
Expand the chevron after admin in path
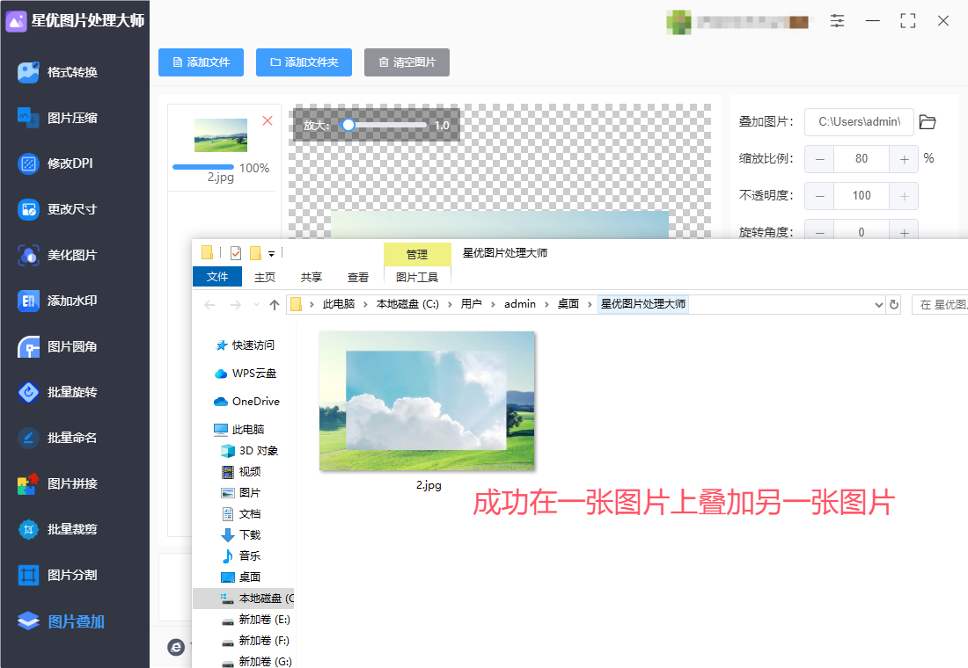tap(546, 305)
